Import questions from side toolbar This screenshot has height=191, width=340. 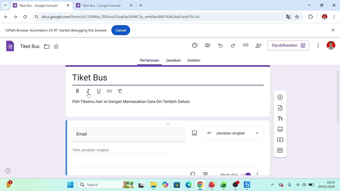(280, 108)
